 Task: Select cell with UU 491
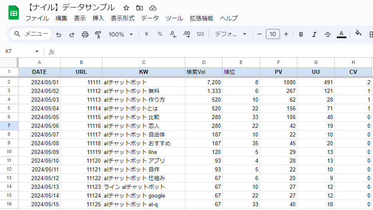(x=316, y=82)
